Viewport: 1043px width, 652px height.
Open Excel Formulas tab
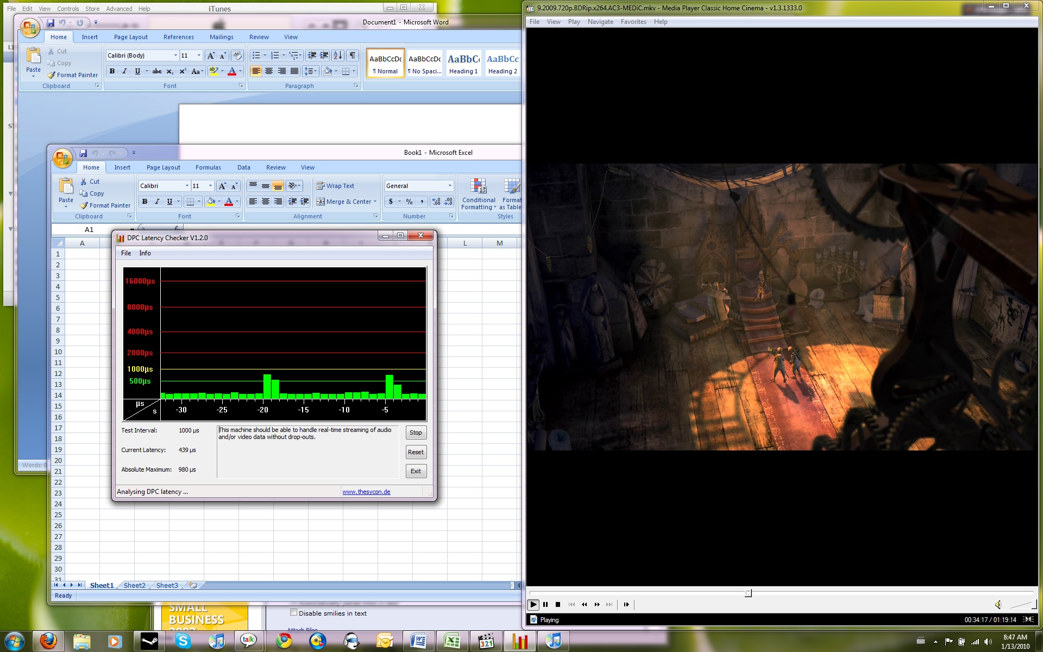208,167
